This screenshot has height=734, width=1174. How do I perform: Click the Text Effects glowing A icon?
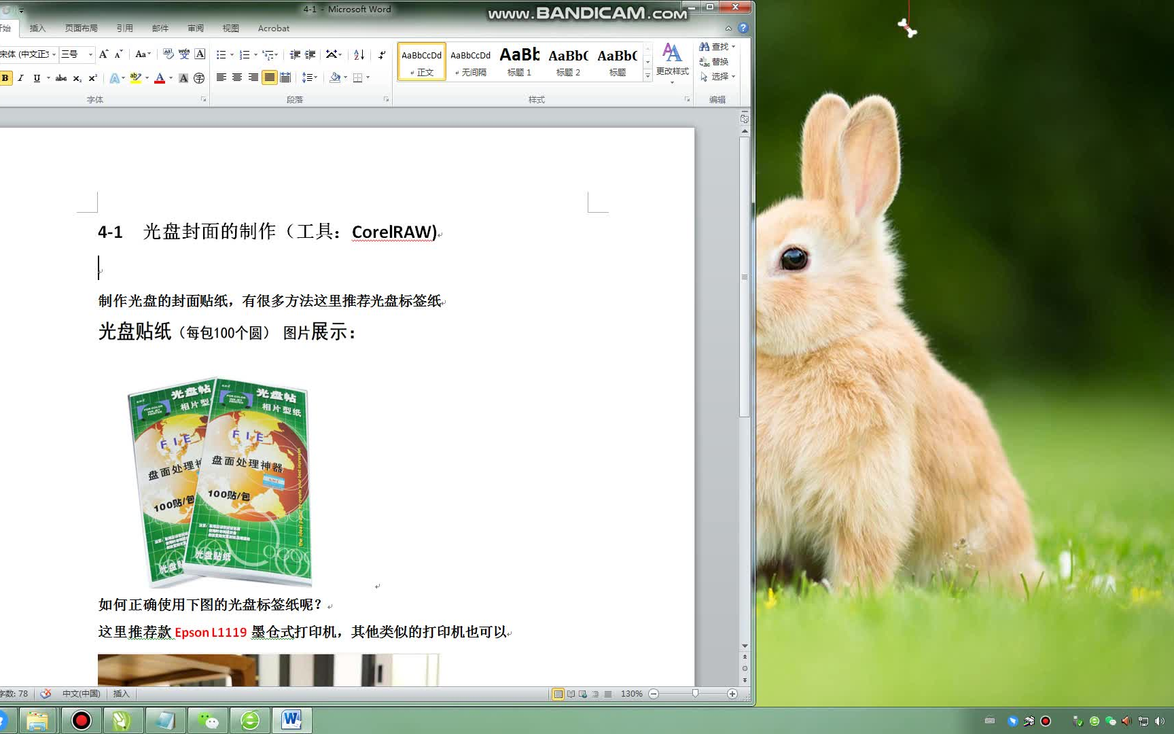point(114,78)
